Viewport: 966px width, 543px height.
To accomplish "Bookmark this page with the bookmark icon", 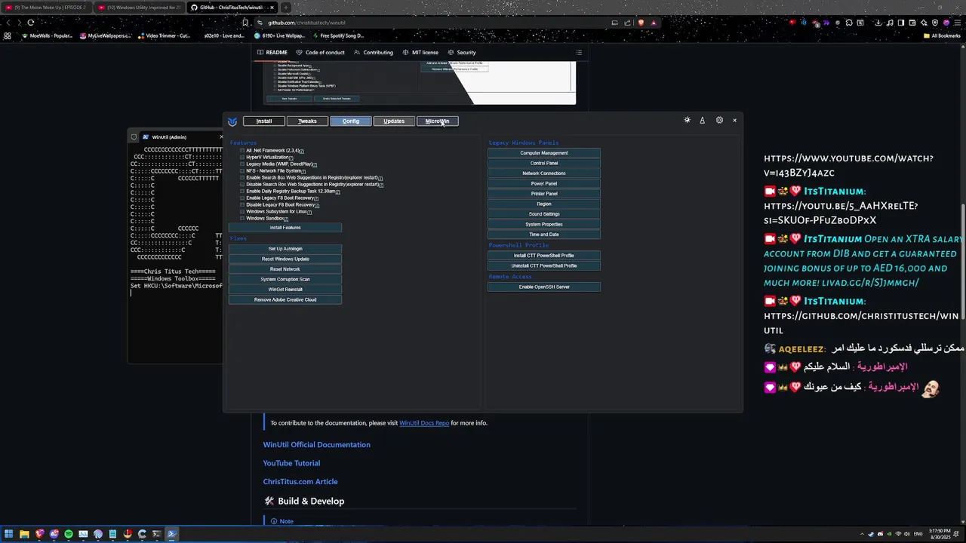I will 245,23.
